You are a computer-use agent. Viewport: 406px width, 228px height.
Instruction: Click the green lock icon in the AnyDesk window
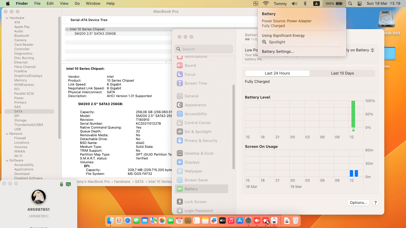62,184
